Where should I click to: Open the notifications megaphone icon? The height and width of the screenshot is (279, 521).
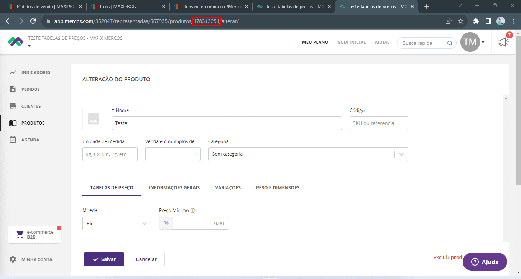point(503,42)
